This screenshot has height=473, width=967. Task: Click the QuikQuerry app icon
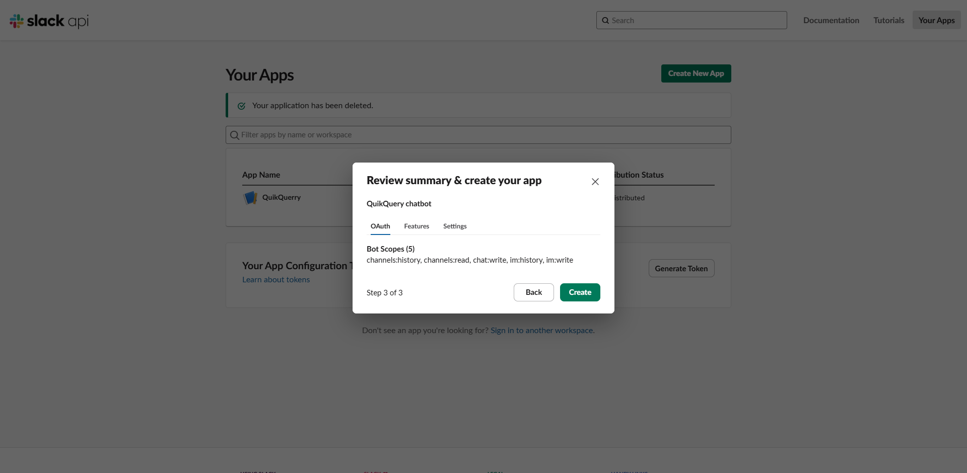250,198
